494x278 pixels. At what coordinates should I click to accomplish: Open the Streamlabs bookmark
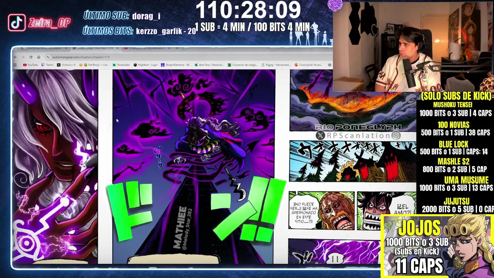click(x=121, y=65)
